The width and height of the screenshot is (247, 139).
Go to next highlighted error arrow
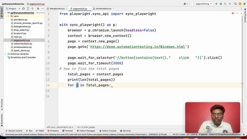[x=241, y=13]
